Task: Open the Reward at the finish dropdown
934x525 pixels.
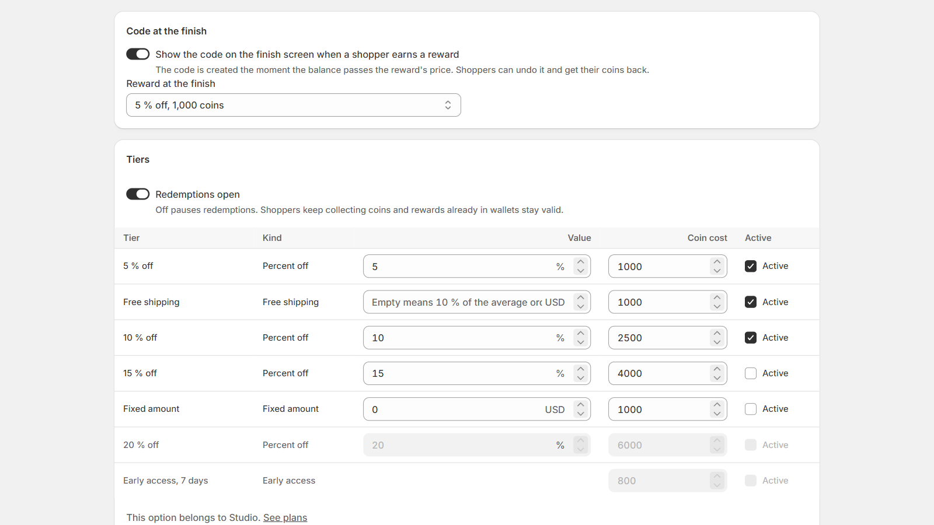Action: 294,105
